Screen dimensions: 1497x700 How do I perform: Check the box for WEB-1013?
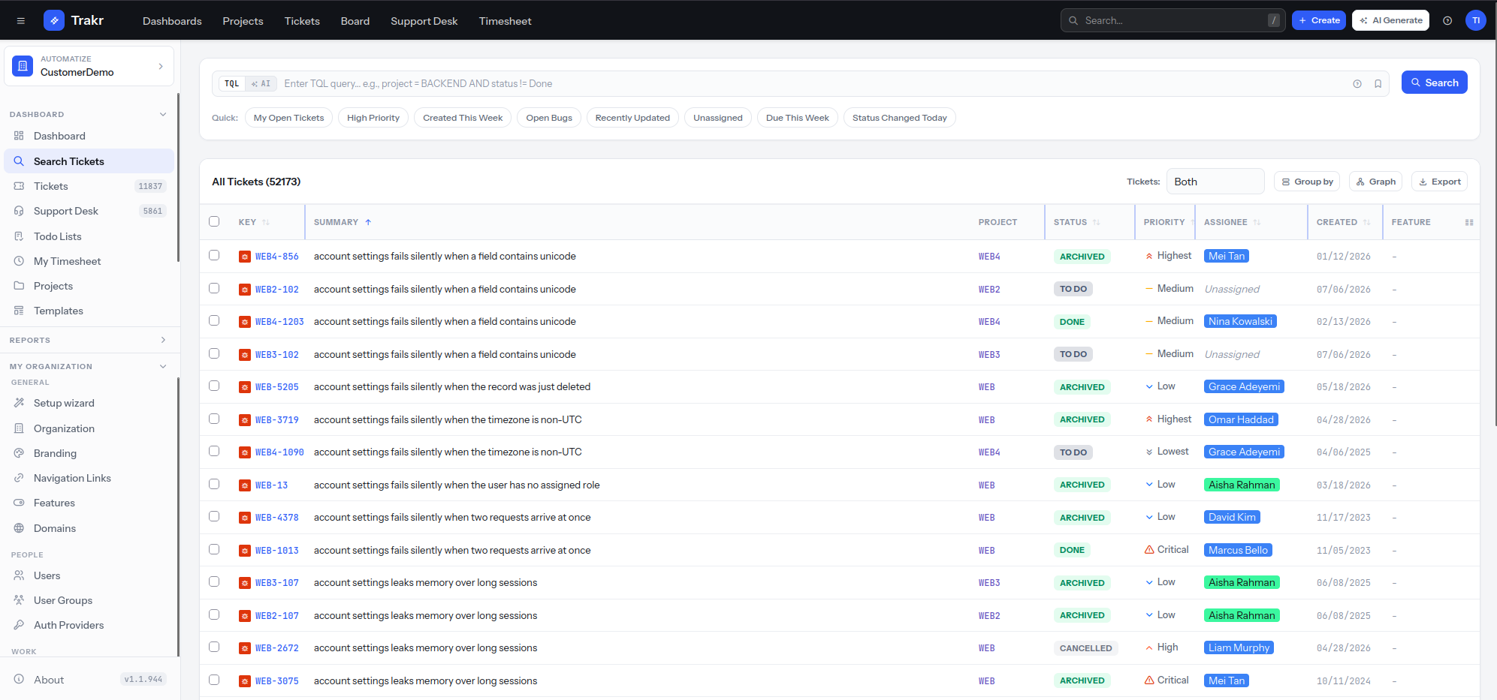pos(214,549)
